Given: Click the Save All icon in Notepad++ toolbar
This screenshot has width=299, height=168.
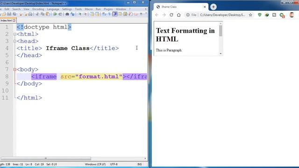Looking at the screenshot, I should [x=14, y=14].
